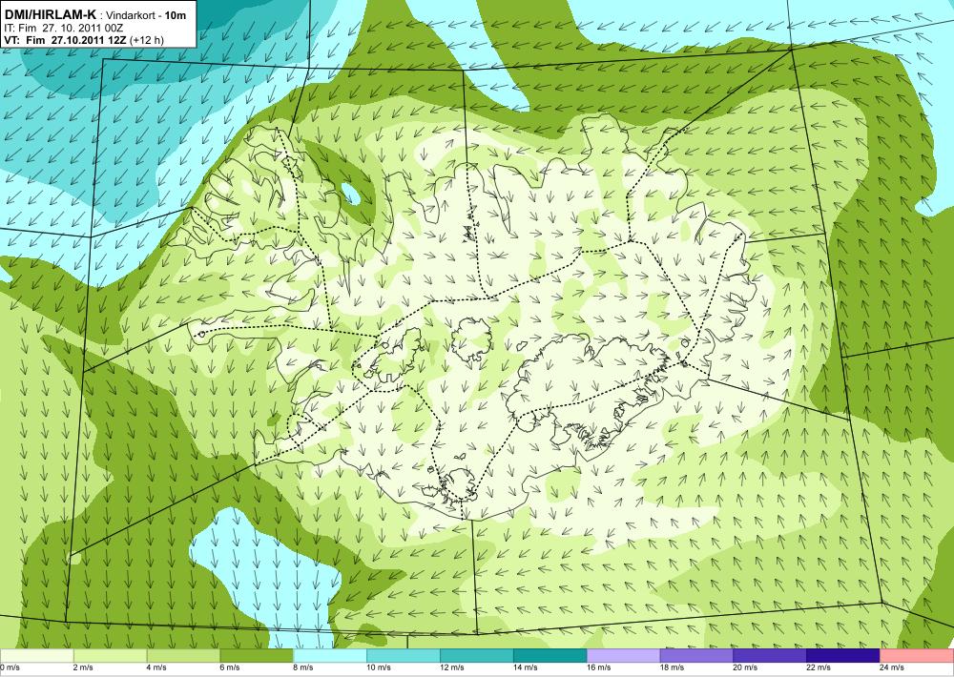Click the "DMI/HIRLAM-K" model title text
The width and height of the screenshot is (954, 677).
coord(50,14)
